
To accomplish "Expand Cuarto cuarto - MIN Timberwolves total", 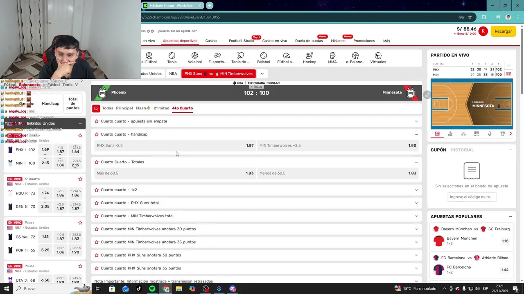I will (x=416, y=216).
